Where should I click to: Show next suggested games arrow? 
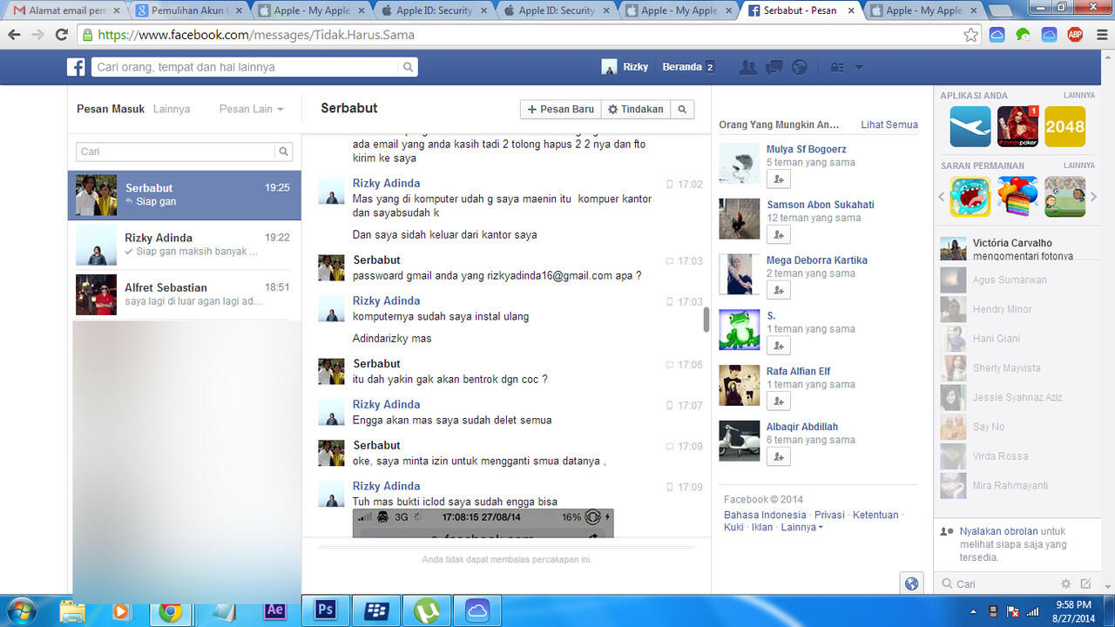tap(1094, 197)
